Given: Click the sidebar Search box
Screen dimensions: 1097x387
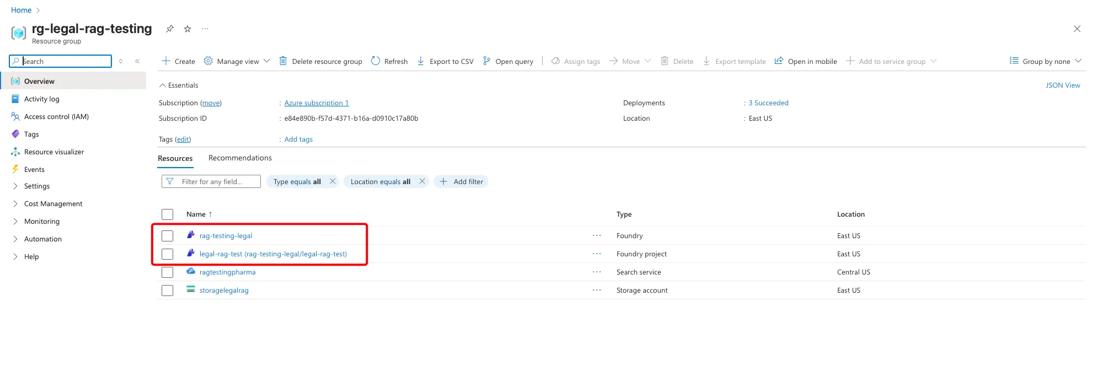Looking at the screenshot, I should (61, 61).
